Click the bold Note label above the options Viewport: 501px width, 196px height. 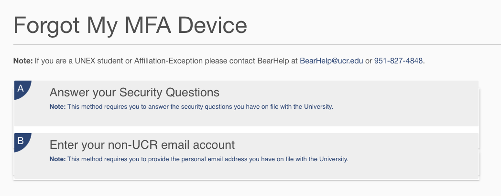point(22,61)
